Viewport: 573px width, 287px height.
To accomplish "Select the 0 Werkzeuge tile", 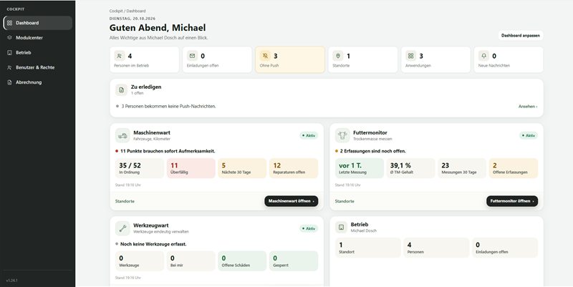I will click(x=140, y=261).
